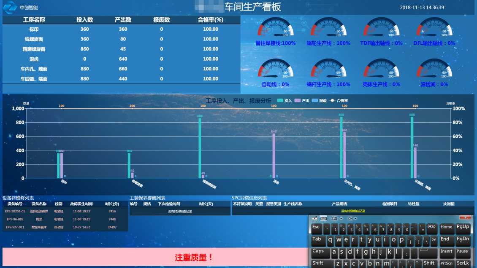Select the handwriting mode icon on keyboard panel
The width and height of the screenshot is (477, 268).
[x=314, y=218]
